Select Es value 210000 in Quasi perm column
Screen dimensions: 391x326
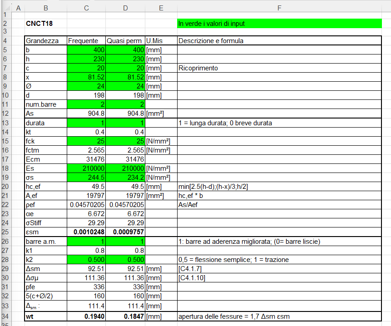[x=125, y=168]
